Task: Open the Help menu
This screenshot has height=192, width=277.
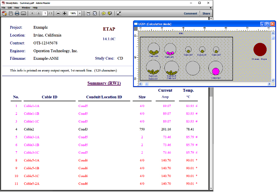Action: pos(35,7)
